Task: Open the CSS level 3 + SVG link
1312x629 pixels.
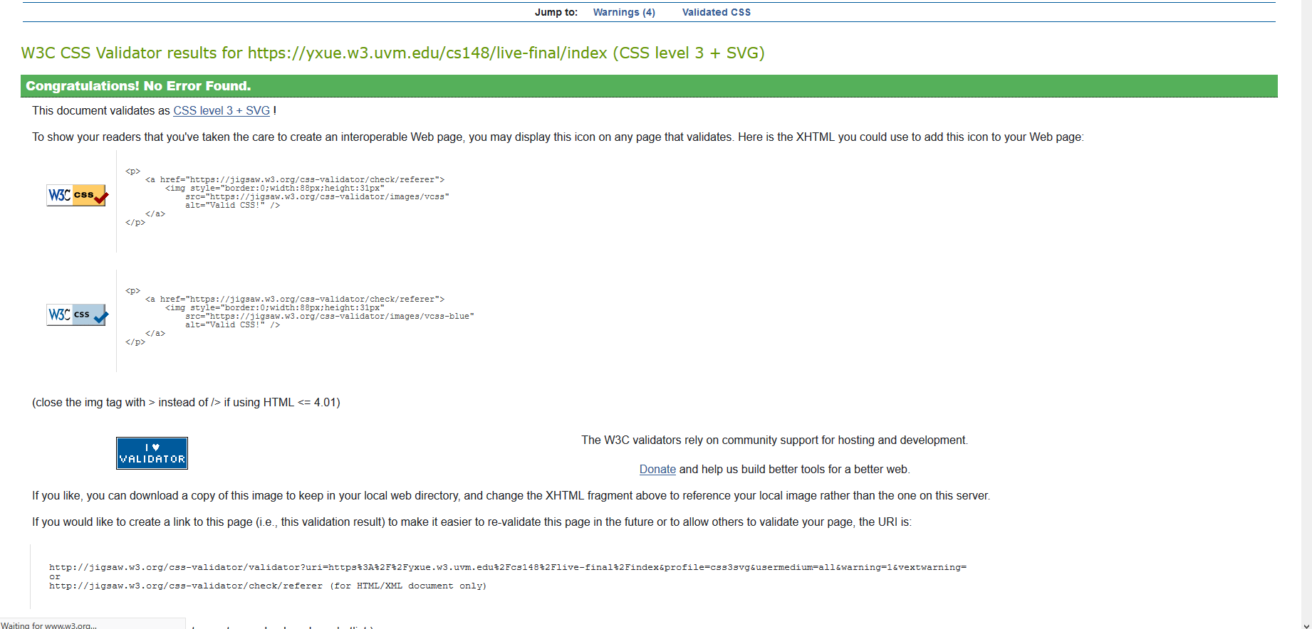Action: pos(222,111)
